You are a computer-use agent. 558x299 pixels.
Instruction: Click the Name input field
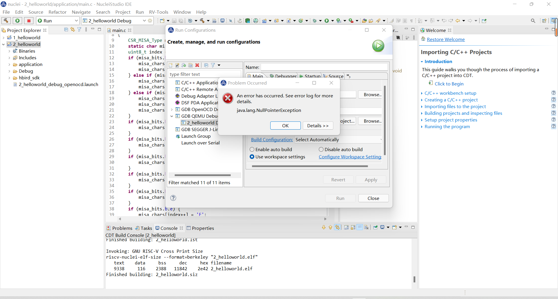click(x=324, y=67)
